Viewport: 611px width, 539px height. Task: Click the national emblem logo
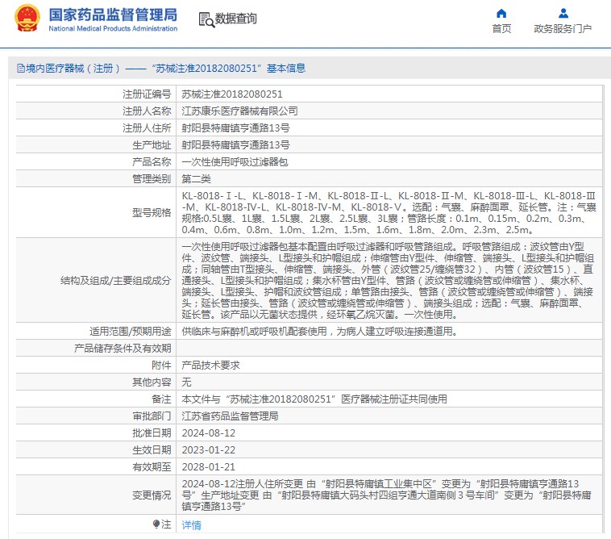click(27, 18)
